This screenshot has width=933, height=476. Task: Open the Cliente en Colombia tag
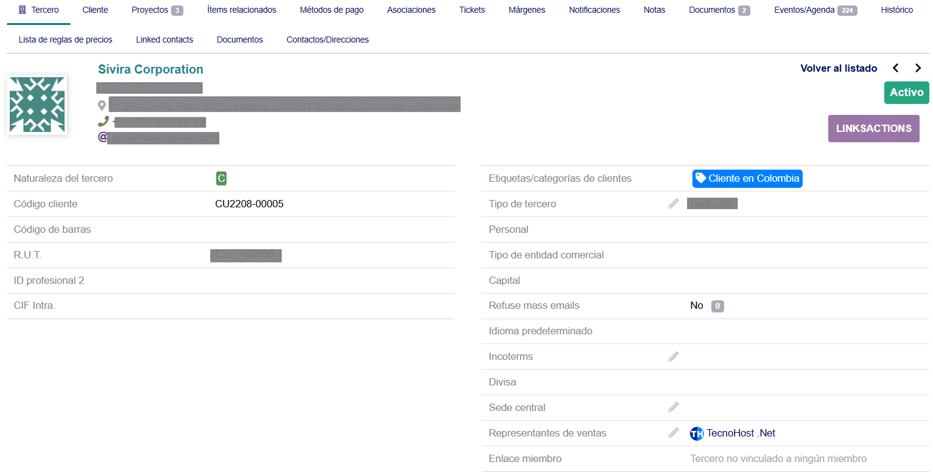(747, 179)
